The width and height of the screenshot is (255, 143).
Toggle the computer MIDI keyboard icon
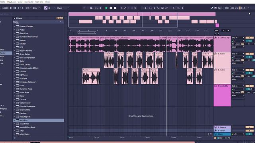pos(216,8)
